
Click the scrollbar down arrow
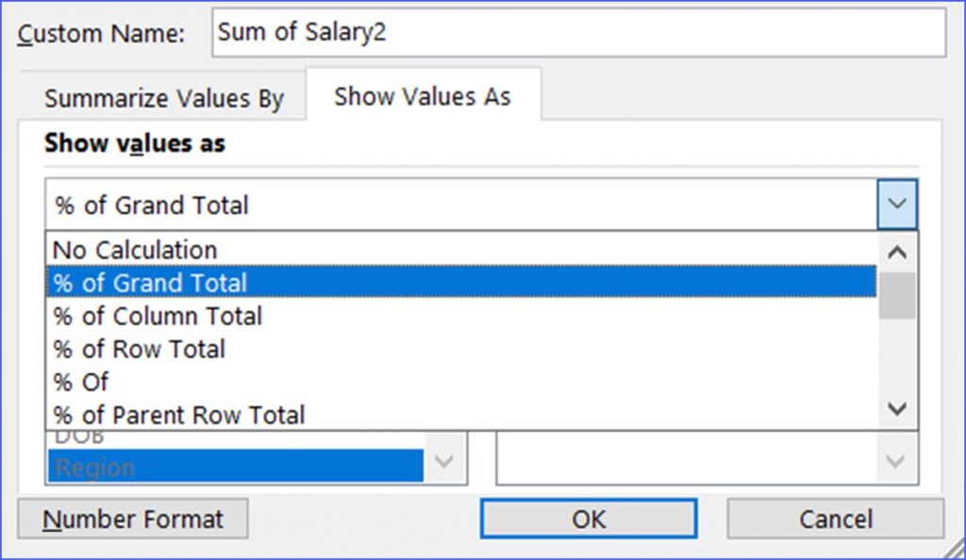896,407
